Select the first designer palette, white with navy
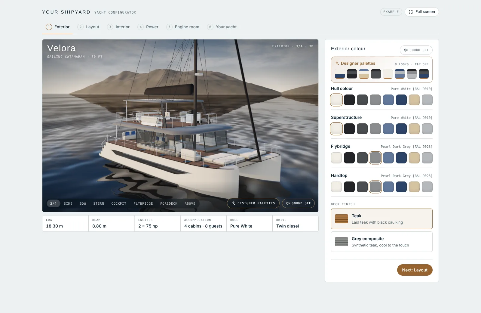Image resolution: width=481 pixels, height=313 pixels. [340, 74]
